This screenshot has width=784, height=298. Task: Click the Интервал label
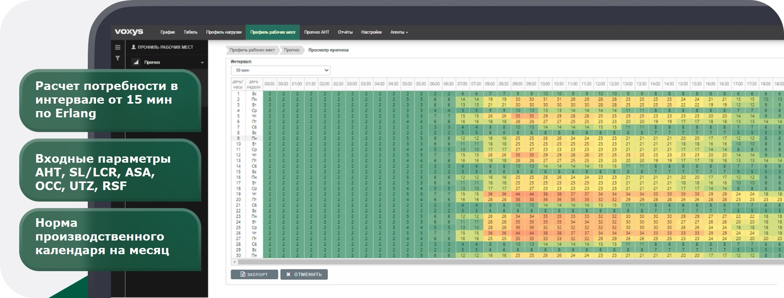pos(241,61)
